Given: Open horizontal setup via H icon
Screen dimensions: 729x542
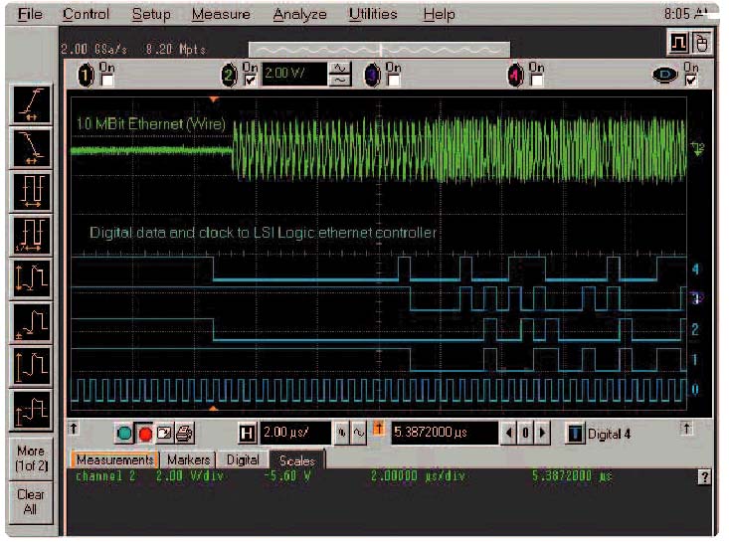Looking at the screenshot, I should [x=247, y=434].
